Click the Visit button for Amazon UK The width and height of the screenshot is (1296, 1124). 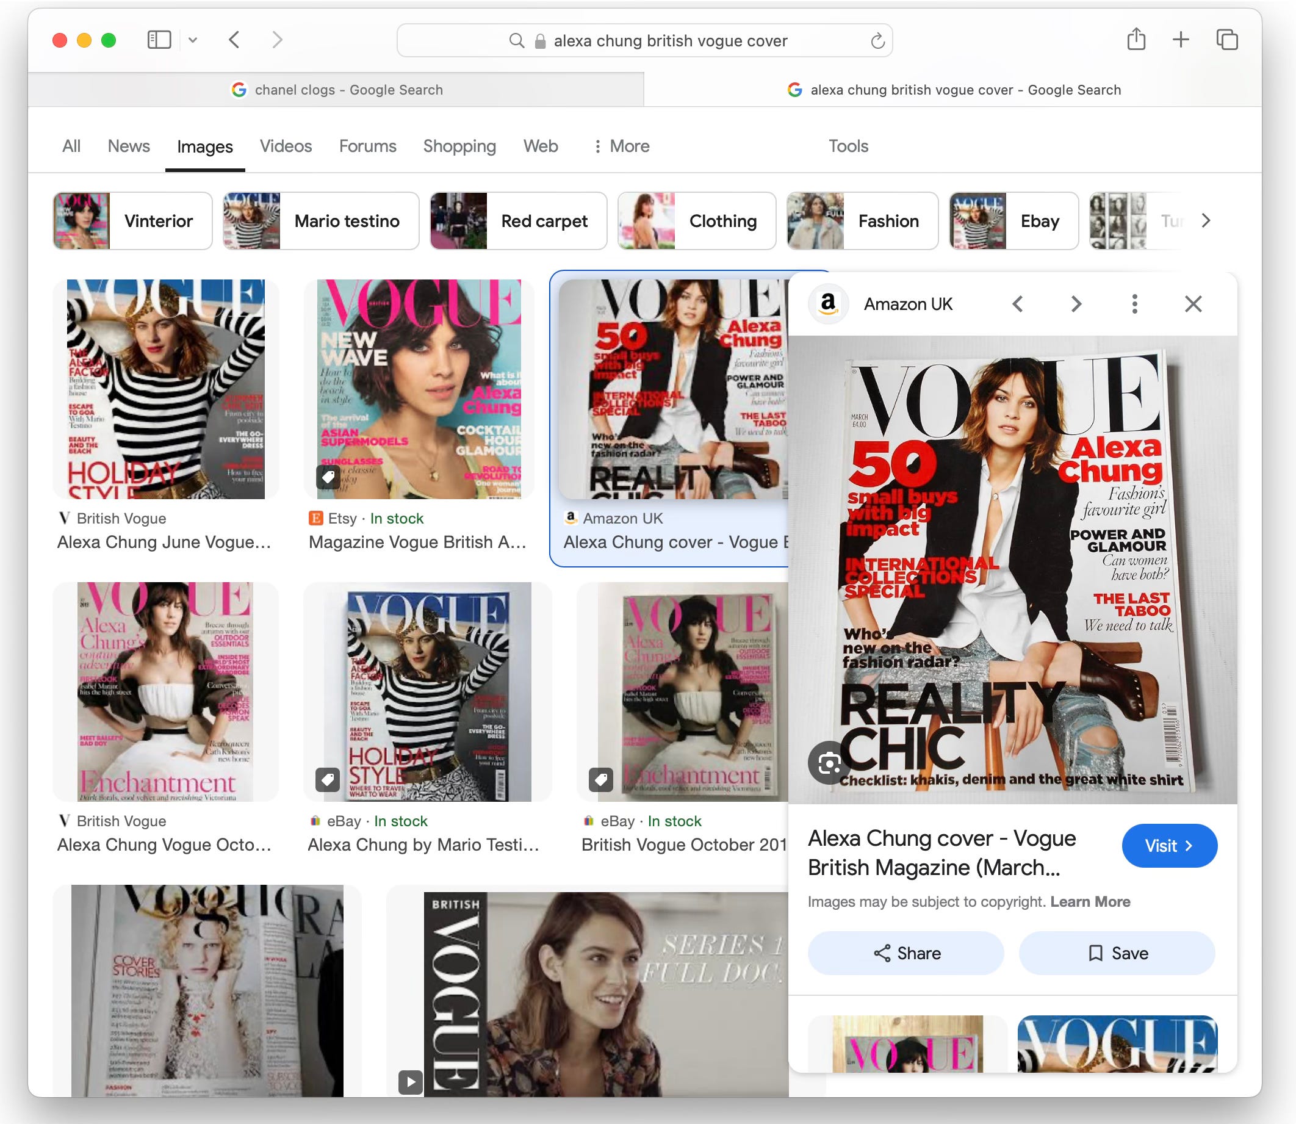pyautogui.click(x=1169, y=846)
